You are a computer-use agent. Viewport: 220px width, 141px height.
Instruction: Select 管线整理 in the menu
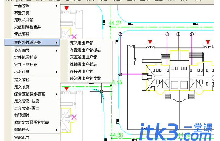point(32,34)
